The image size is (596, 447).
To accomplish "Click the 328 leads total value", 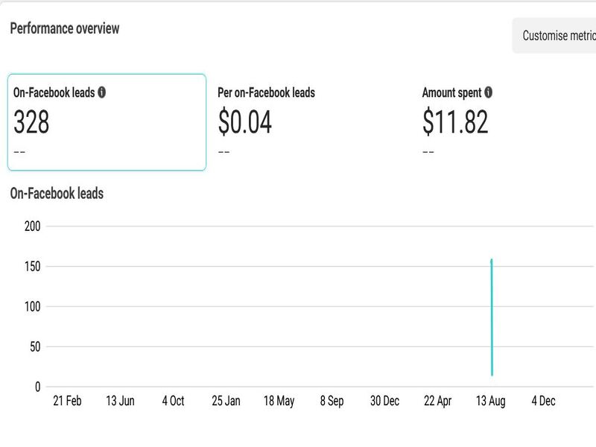I will 31,122.
